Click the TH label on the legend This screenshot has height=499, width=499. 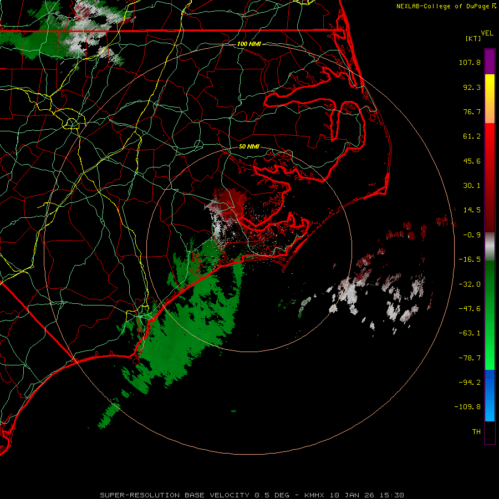(x=476, y=432)
